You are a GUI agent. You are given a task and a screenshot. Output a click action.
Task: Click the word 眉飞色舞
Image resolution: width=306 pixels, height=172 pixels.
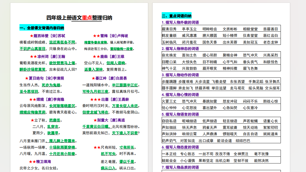(x=250, y=69)
